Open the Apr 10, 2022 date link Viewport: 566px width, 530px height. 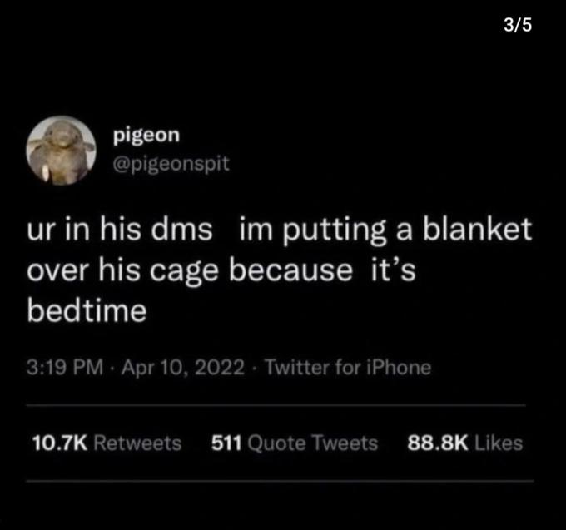[183, 368]
